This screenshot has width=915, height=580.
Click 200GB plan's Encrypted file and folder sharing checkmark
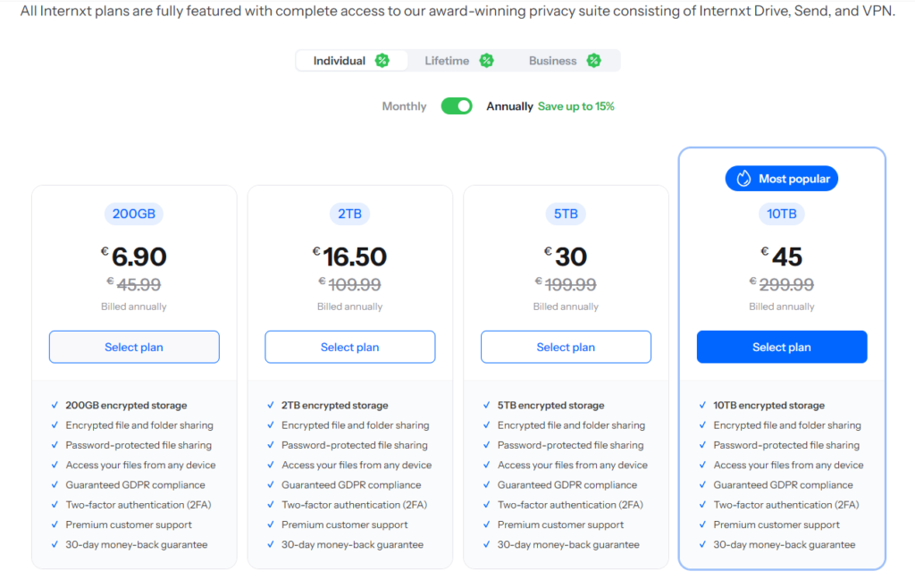point(55,424)
